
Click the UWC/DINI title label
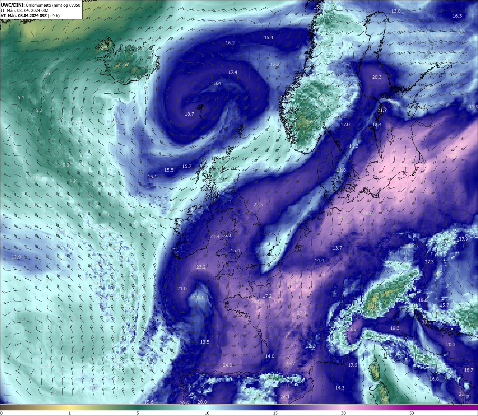tap(13, 5)
